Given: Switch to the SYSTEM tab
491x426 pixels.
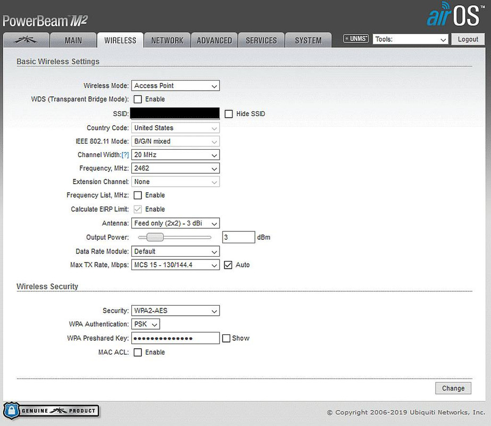Looking at the screenshot, I should (308, 40).
